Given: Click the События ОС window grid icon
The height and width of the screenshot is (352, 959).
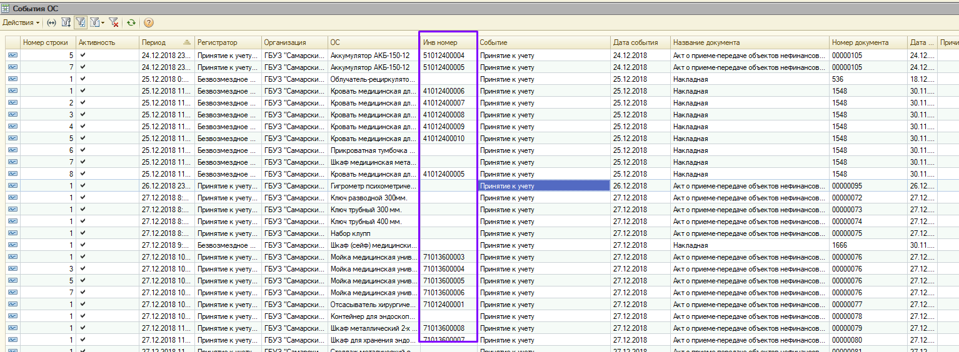Looking at the screenshot, I should point(6,8).
